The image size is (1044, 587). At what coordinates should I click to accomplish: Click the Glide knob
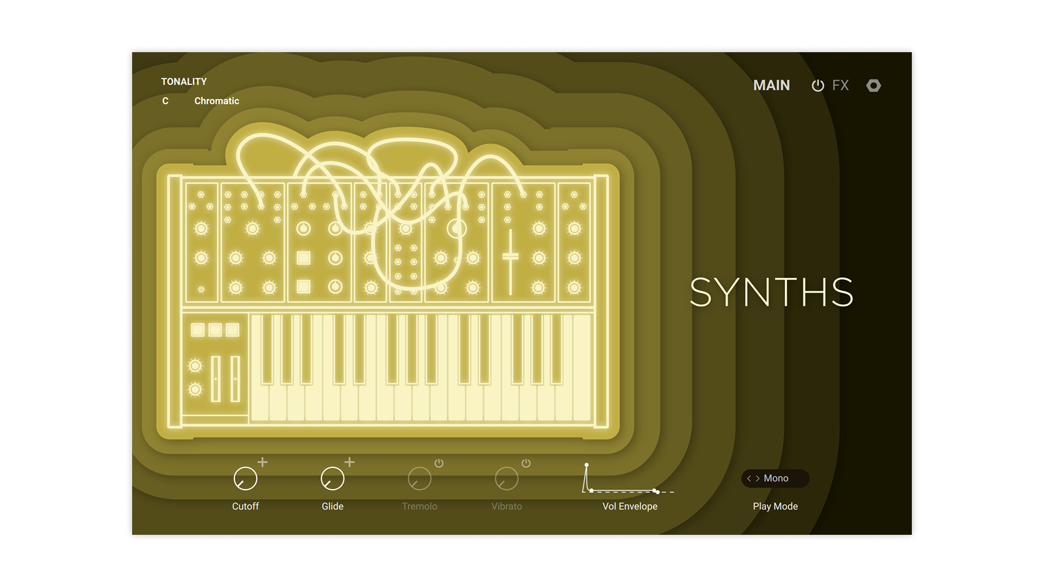(x=332, y=479)
